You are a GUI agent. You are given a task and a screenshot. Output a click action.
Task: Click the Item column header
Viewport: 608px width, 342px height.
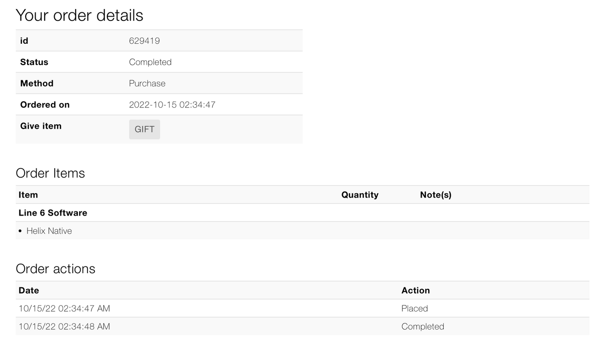tap(28, 195)
